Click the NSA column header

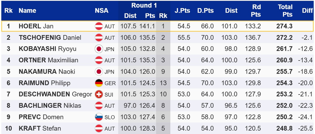102,11
